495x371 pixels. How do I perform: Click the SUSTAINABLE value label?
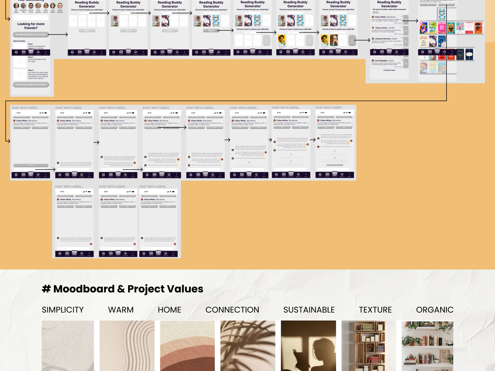[309, 310]
